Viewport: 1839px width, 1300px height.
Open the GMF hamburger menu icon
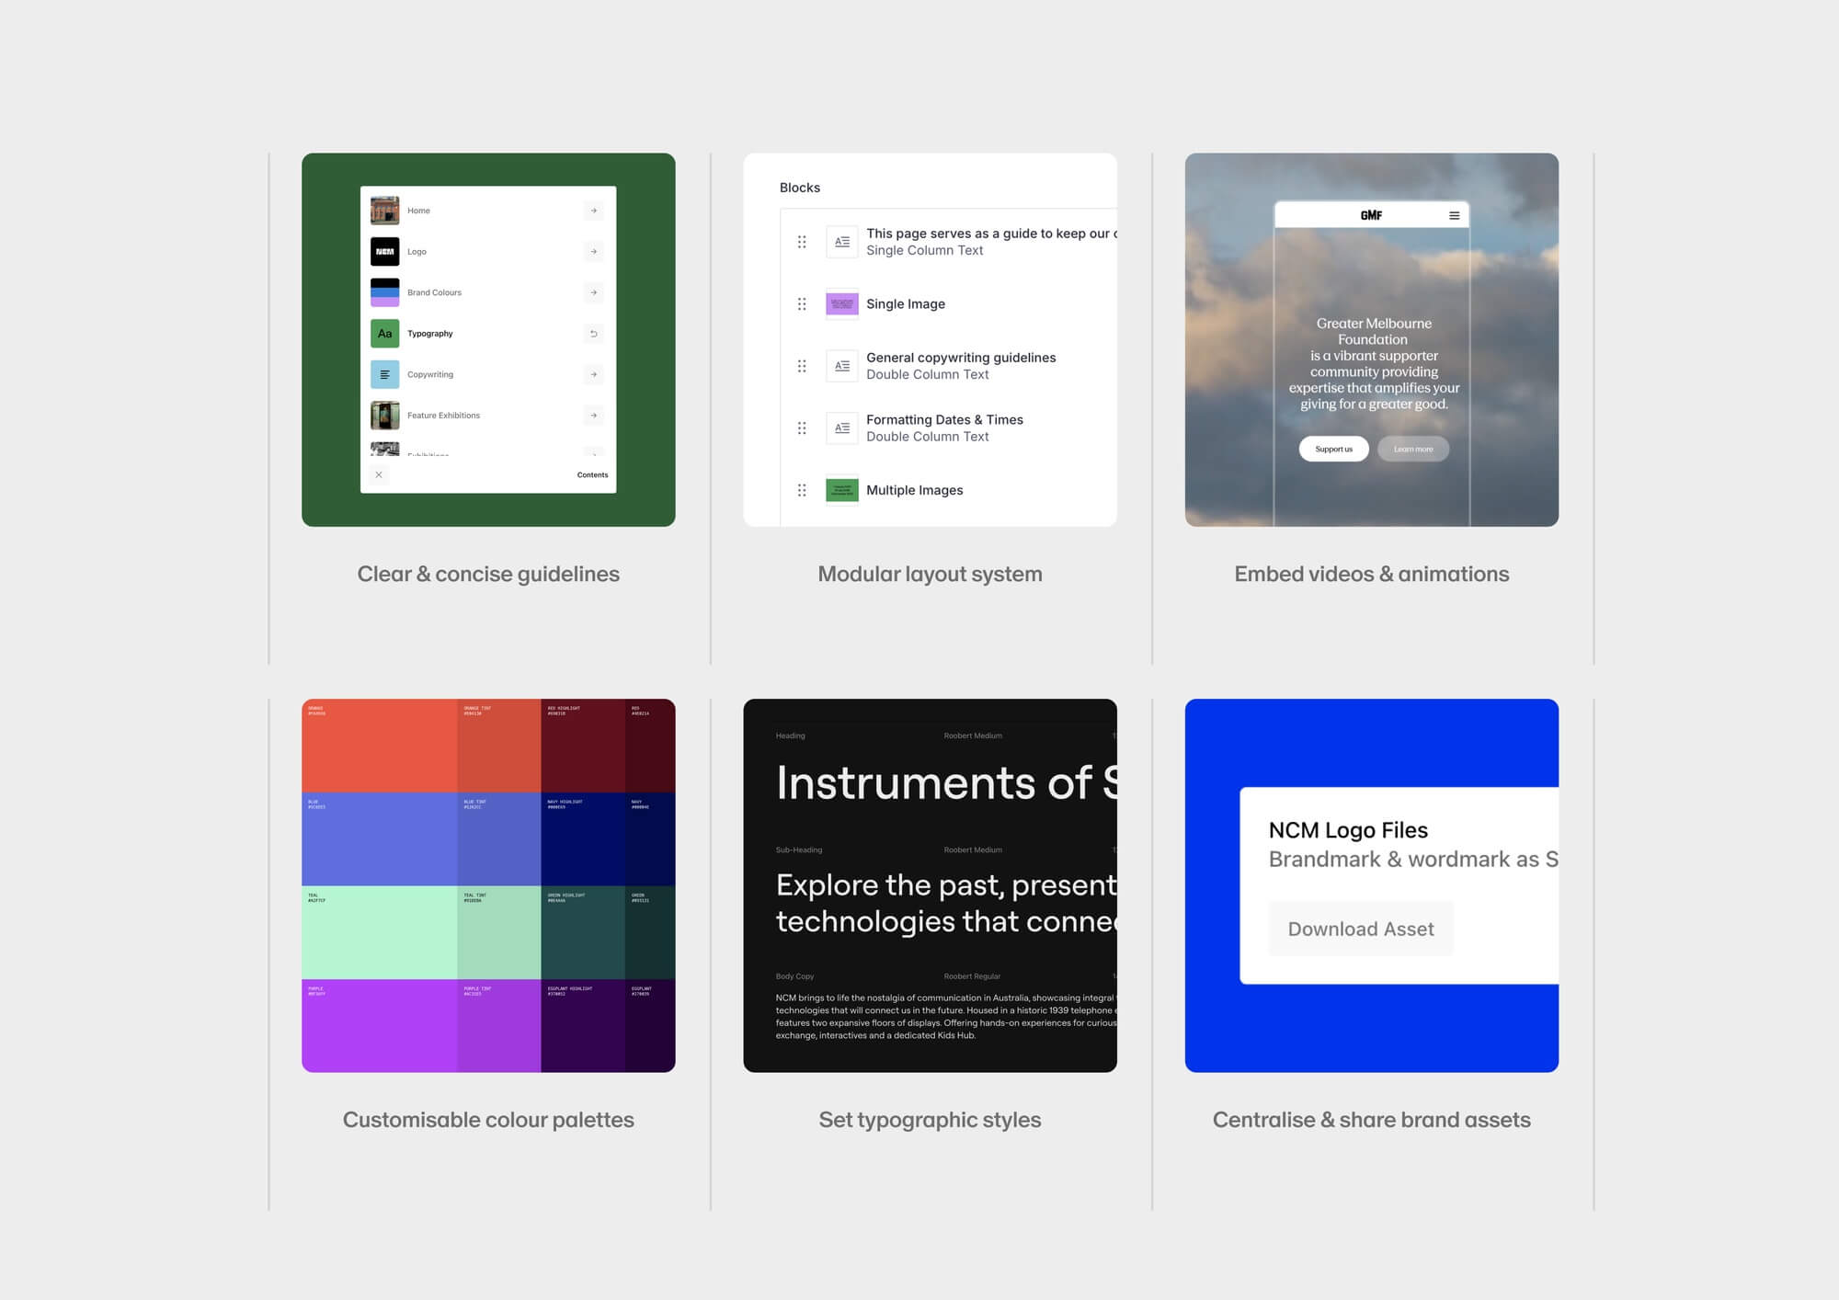pyautogui.click(x=1455, y=215)
